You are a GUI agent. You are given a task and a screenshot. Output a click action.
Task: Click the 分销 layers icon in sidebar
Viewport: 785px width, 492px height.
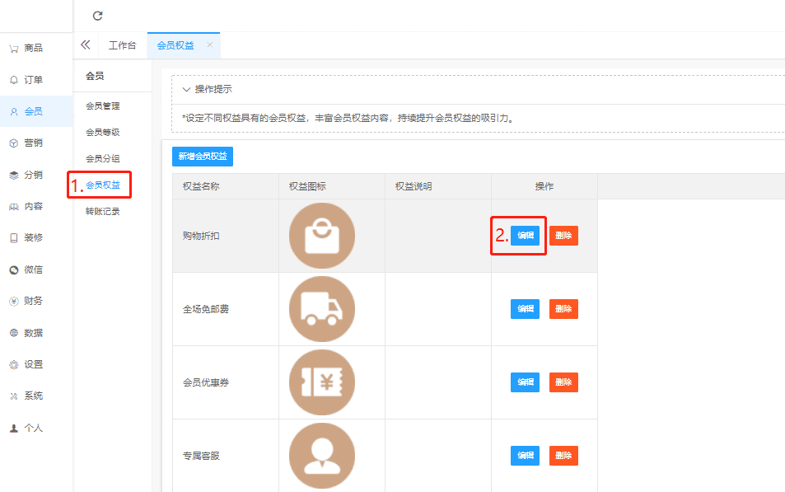click(14, 175)
